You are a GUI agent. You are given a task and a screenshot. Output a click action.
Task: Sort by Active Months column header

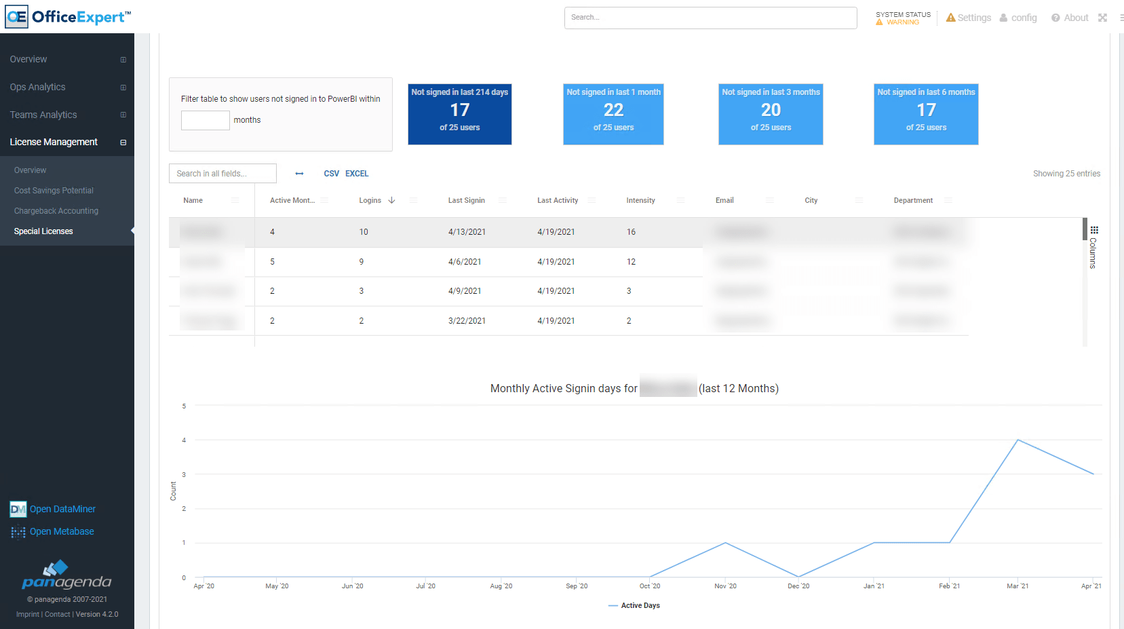point(292,200)
